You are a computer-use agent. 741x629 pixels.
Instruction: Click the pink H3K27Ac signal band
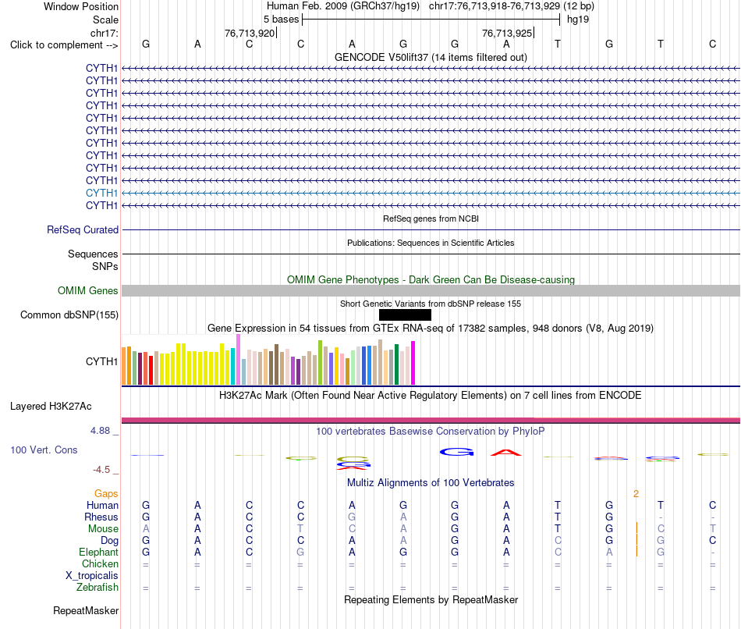pos(431,421)
